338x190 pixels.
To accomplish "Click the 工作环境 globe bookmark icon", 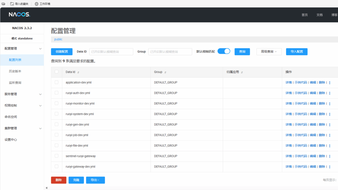I will (37, 4).
